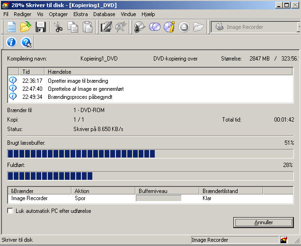Click the 'Skriver på 8.650 KB/s' status text
301x246 pixels.
point(98,129)
